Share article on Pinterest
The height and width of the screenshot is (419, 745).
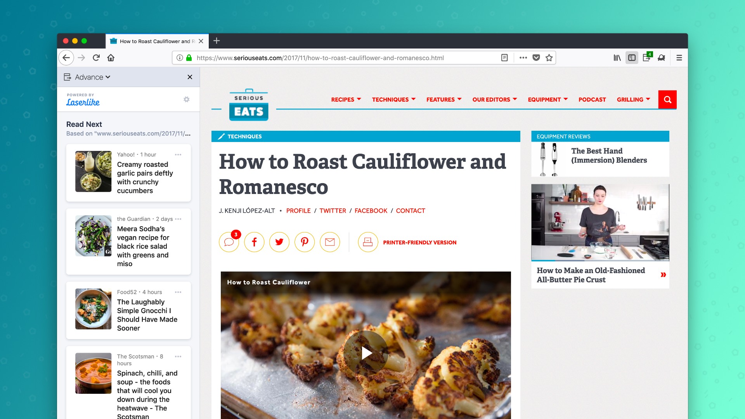point(305,242)
